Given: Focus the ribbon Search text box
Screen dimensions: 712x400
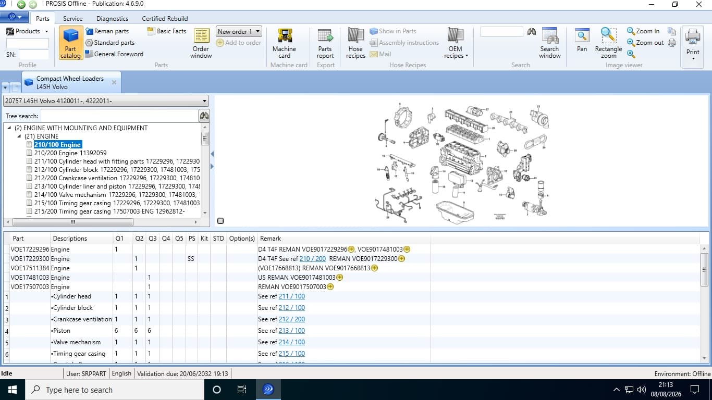Looking at the screenshot, I should click(x=501, y=32).
